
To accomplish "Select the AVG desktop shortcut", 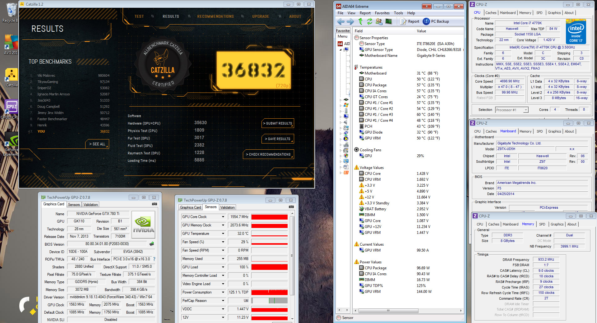I will coord(11,45).
